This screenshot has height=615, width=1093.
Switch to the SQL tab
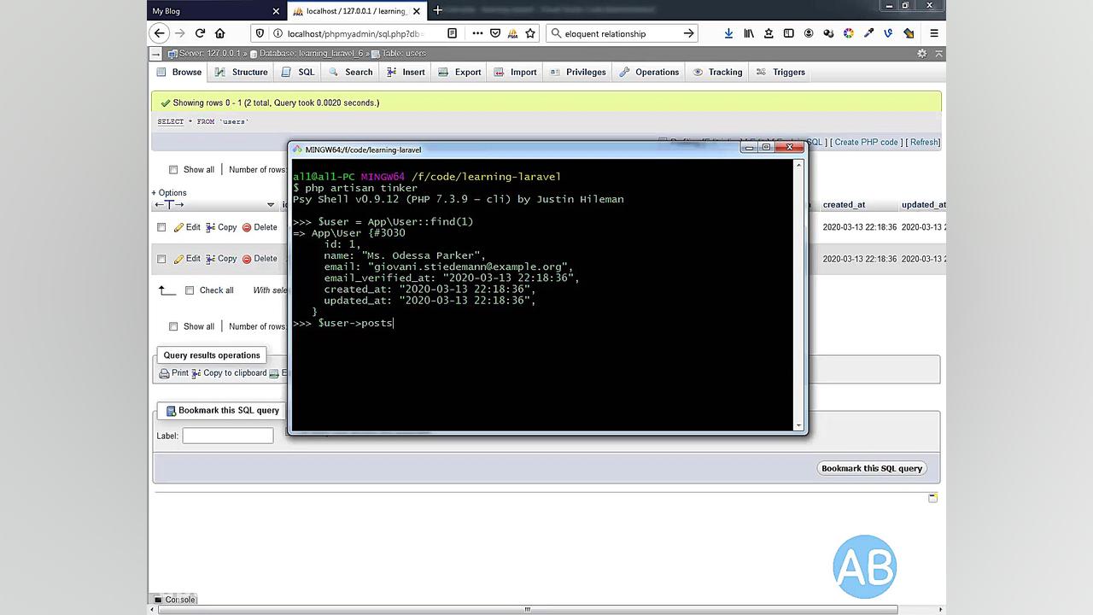(298, 73)
